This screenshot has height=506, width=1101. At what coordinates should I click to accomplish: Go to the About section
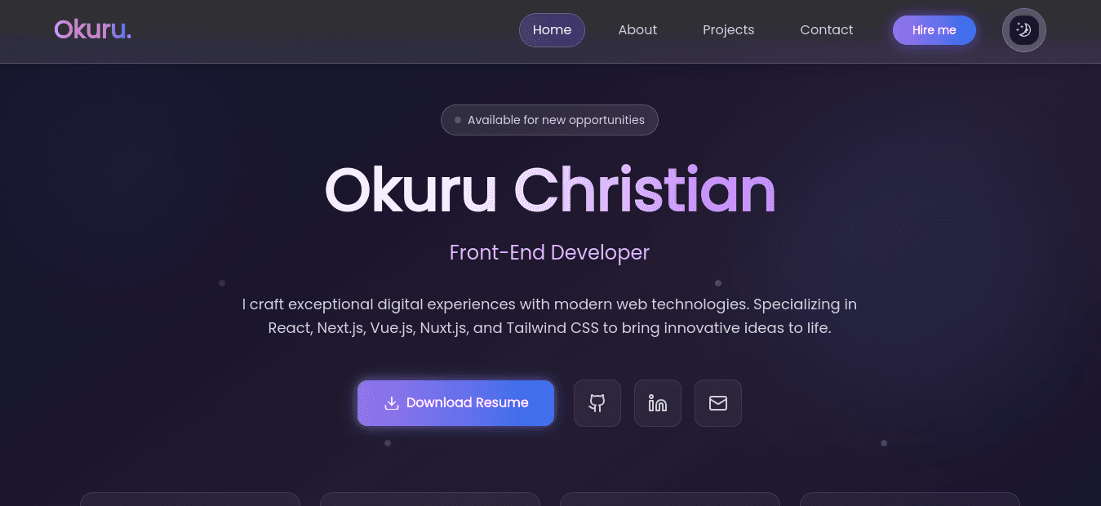tap(637, 30)
